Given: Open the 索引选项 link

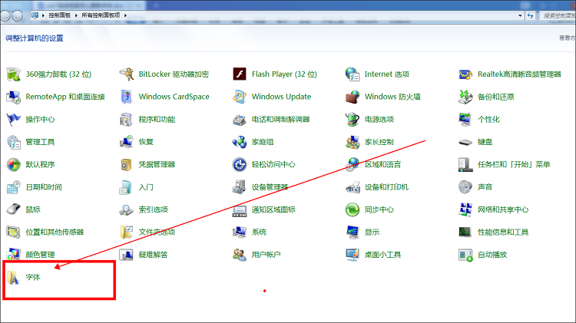Looking at the screenshot, I should coord(153,209).
